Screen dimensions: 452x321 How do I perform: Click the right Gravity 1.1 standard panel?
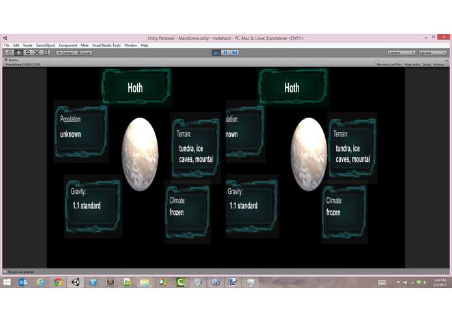point(252,206)
